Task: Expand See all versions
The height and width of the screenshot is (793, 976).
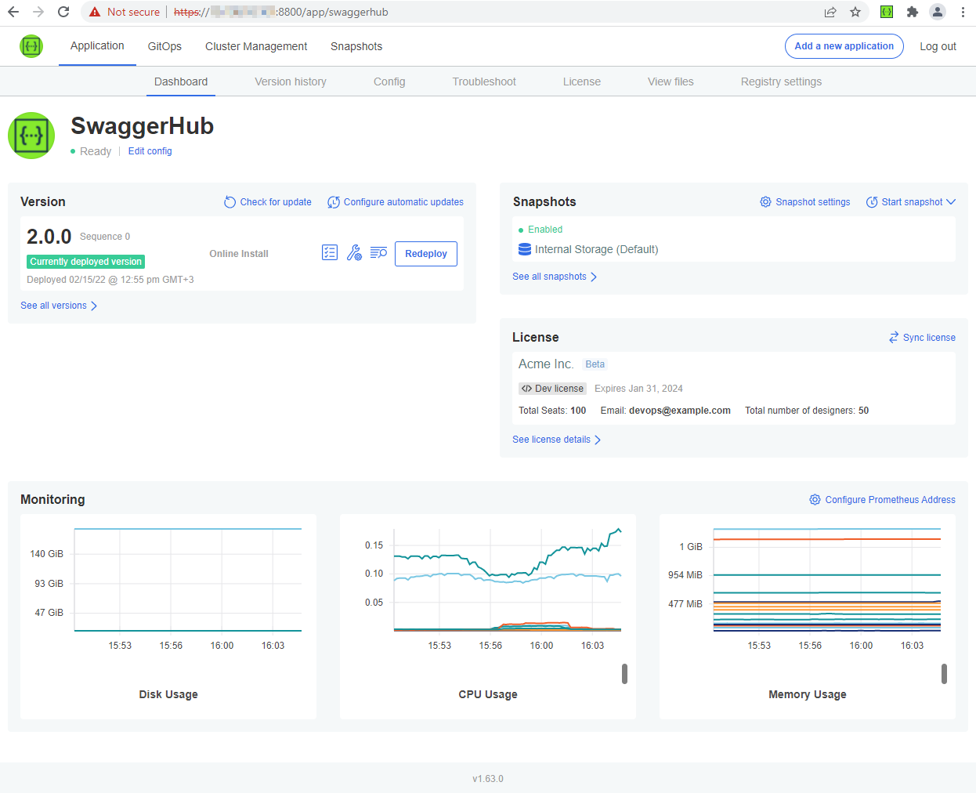Action: (59, 306)
